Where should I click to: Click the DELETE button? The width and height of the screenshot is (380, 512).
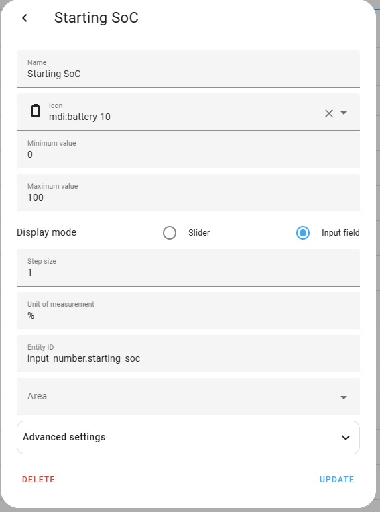(38, 479)
